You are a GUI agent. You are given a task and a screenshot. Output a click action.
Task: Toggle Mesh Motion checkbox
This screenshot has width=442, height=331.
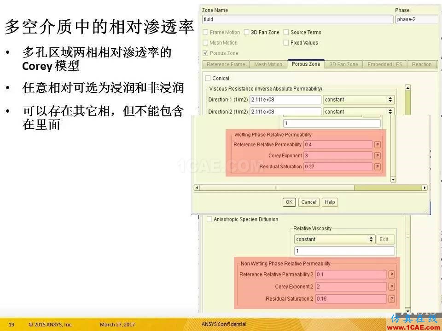[x=205, y=43]
